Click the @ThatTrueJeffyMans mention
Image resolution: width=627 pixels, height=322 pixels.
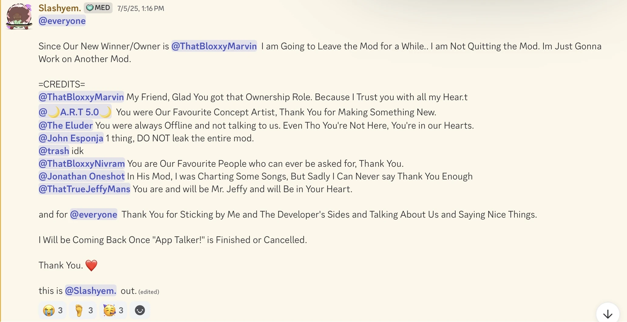[84, 189]
